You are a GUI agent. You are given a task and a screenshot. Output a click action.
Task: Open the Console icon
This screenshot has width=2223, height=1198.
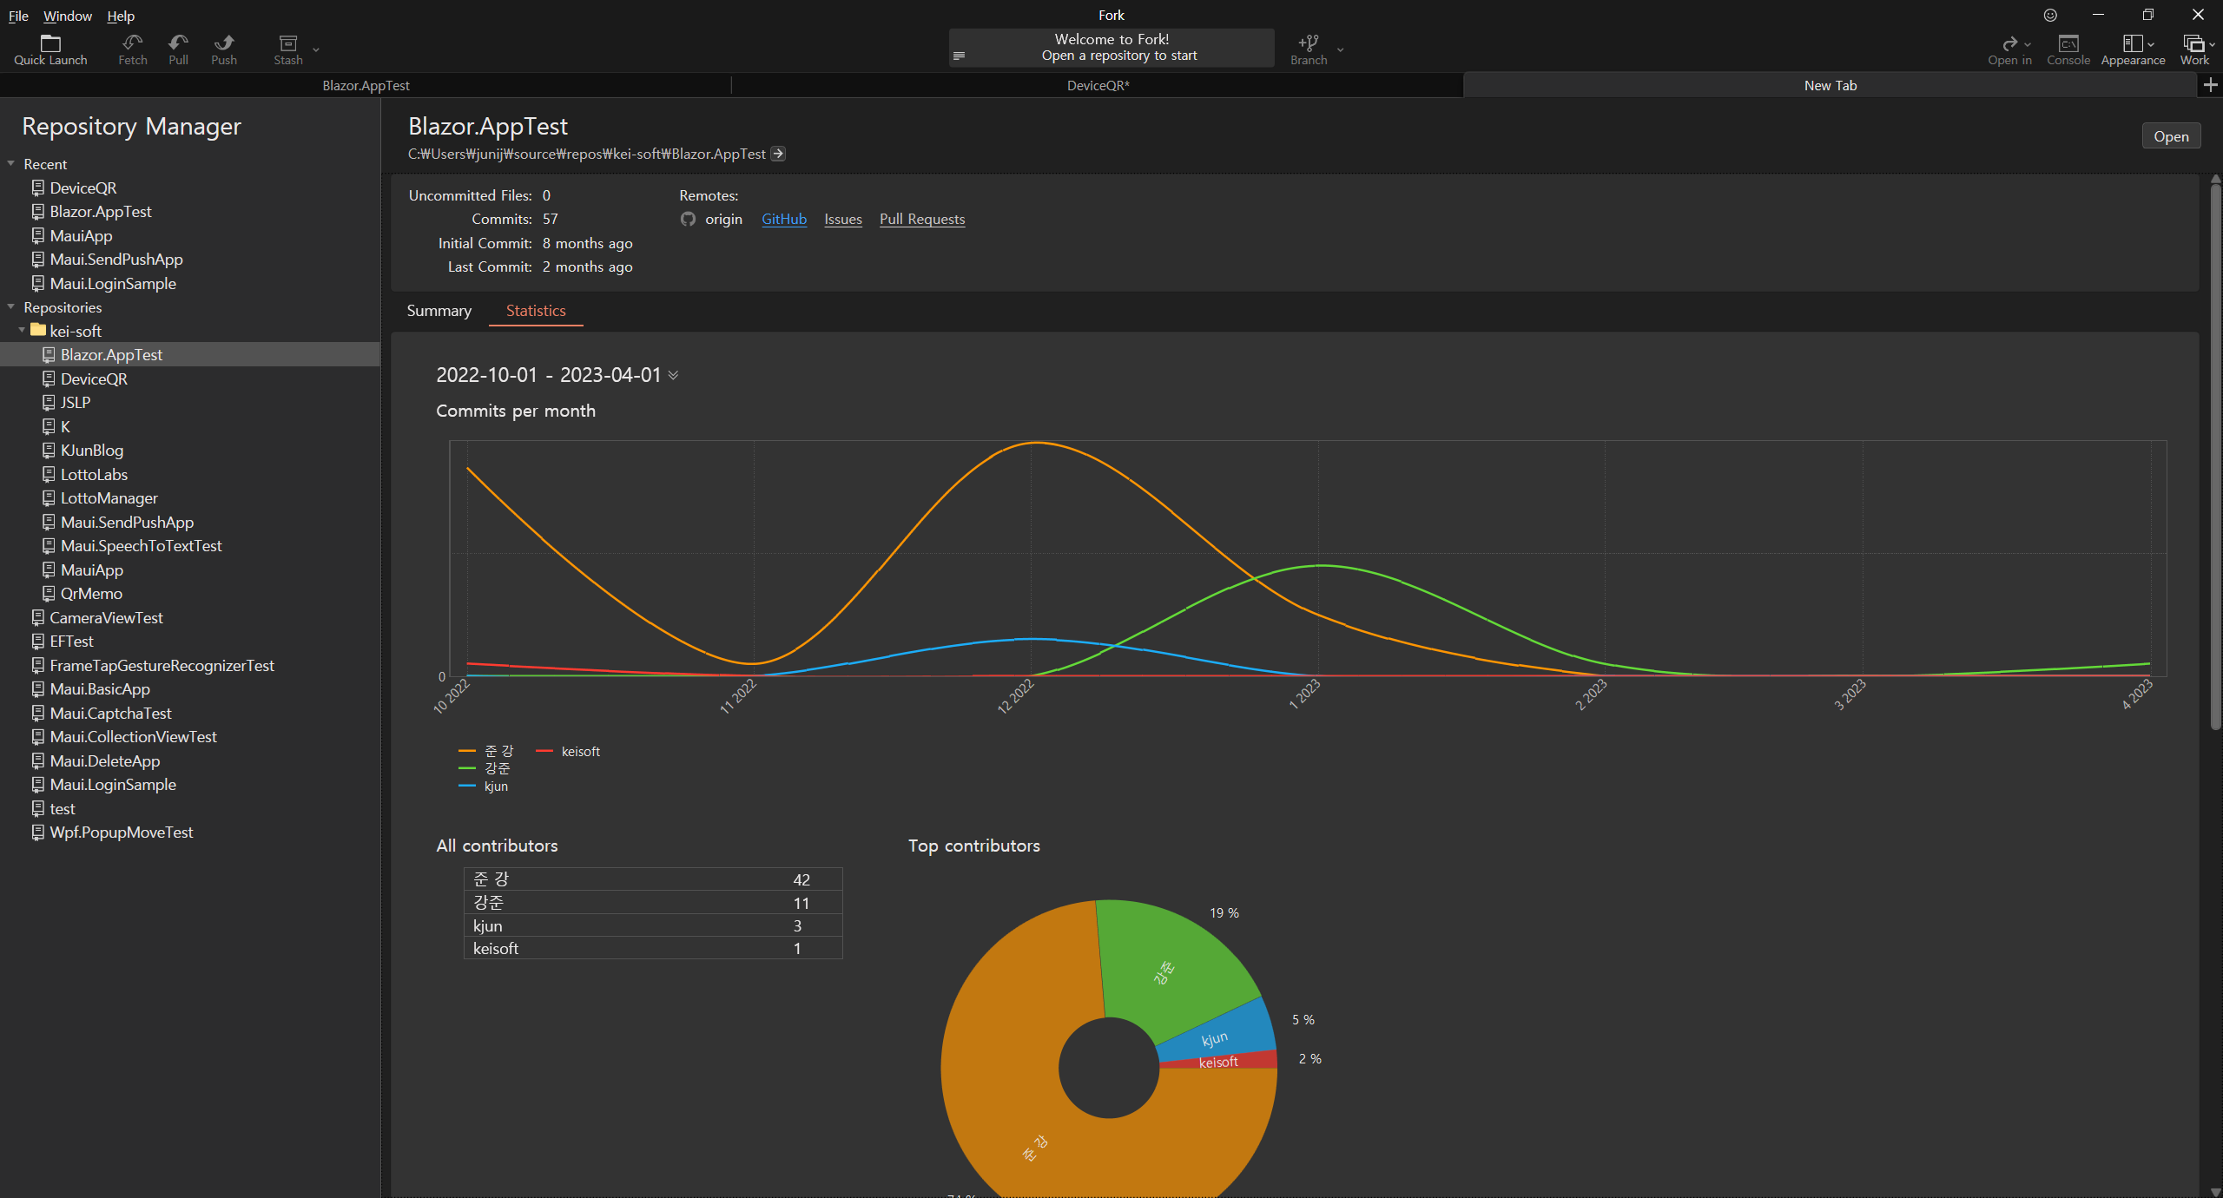click(x=2068, y=43)
